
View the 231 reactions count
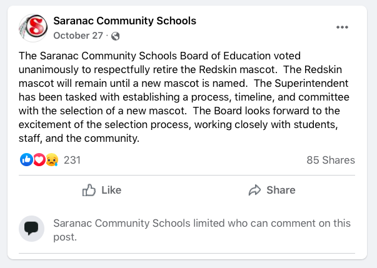click(x=73, y=160)
